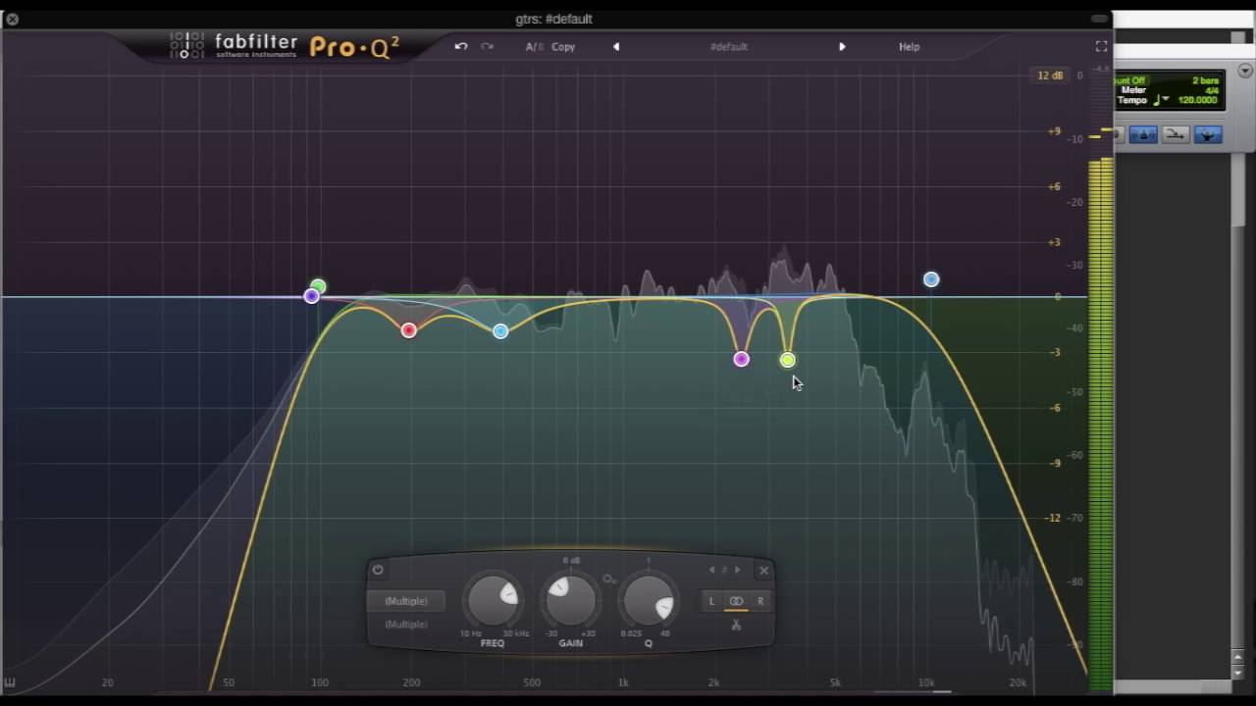
Task: Click the Redo arrow in the Pro-Q toolbar
Action: tap(488, 46)
